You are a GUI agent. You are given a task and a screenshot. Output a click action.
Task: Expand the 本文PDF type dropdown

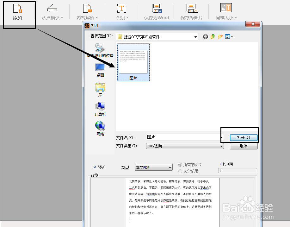coord(170,167)
